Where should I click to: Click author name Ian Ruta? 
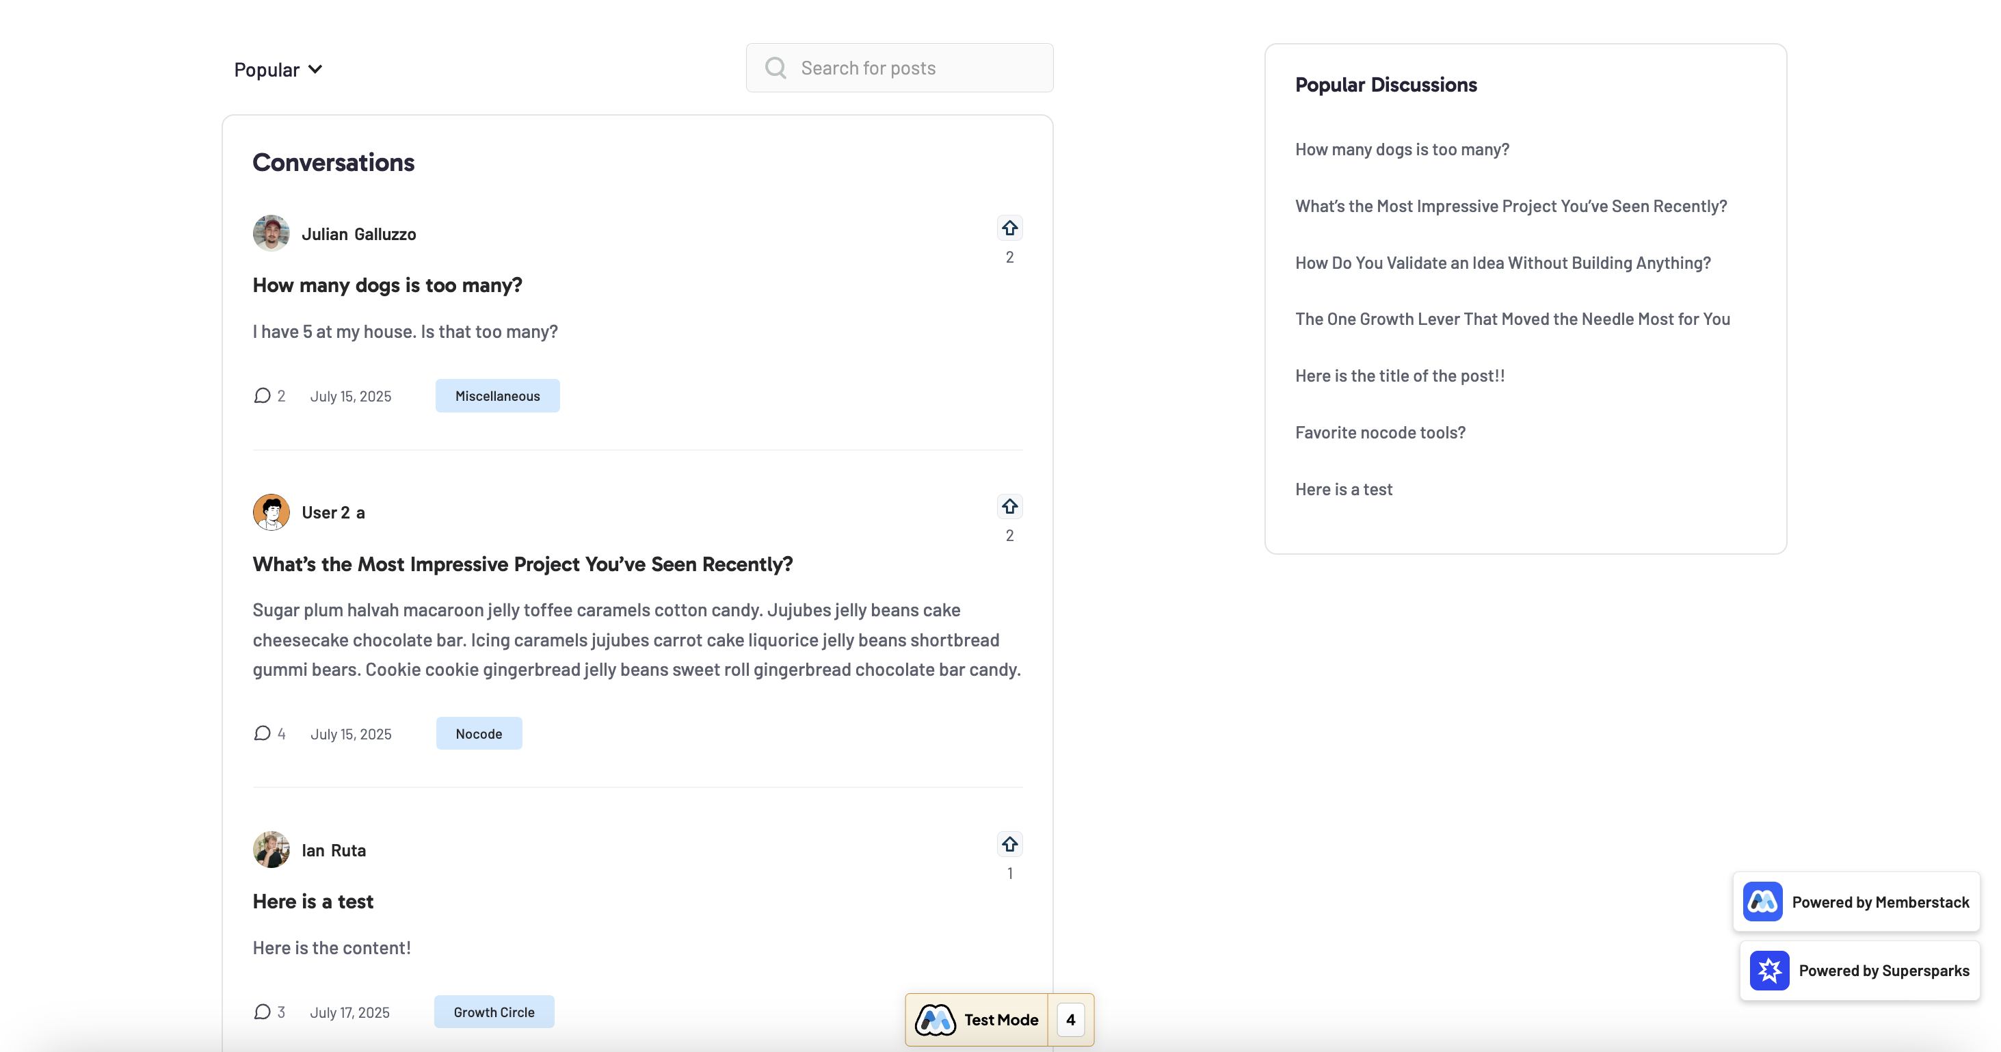tap(333, 850)
